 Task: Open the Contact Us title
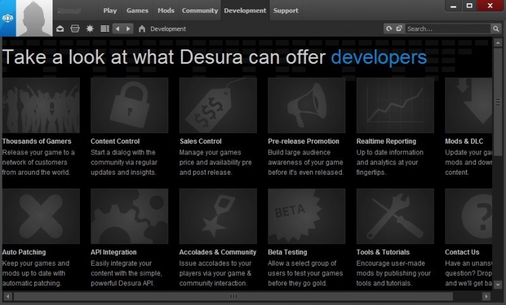(462, 252)
